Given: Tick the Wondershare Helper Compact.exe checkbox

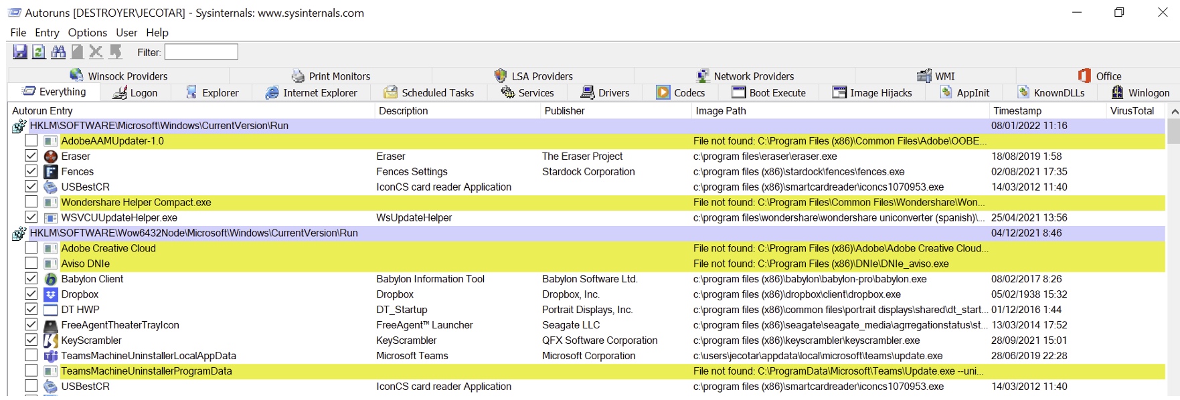Looking at the screenshot, I should coord(31,202).
